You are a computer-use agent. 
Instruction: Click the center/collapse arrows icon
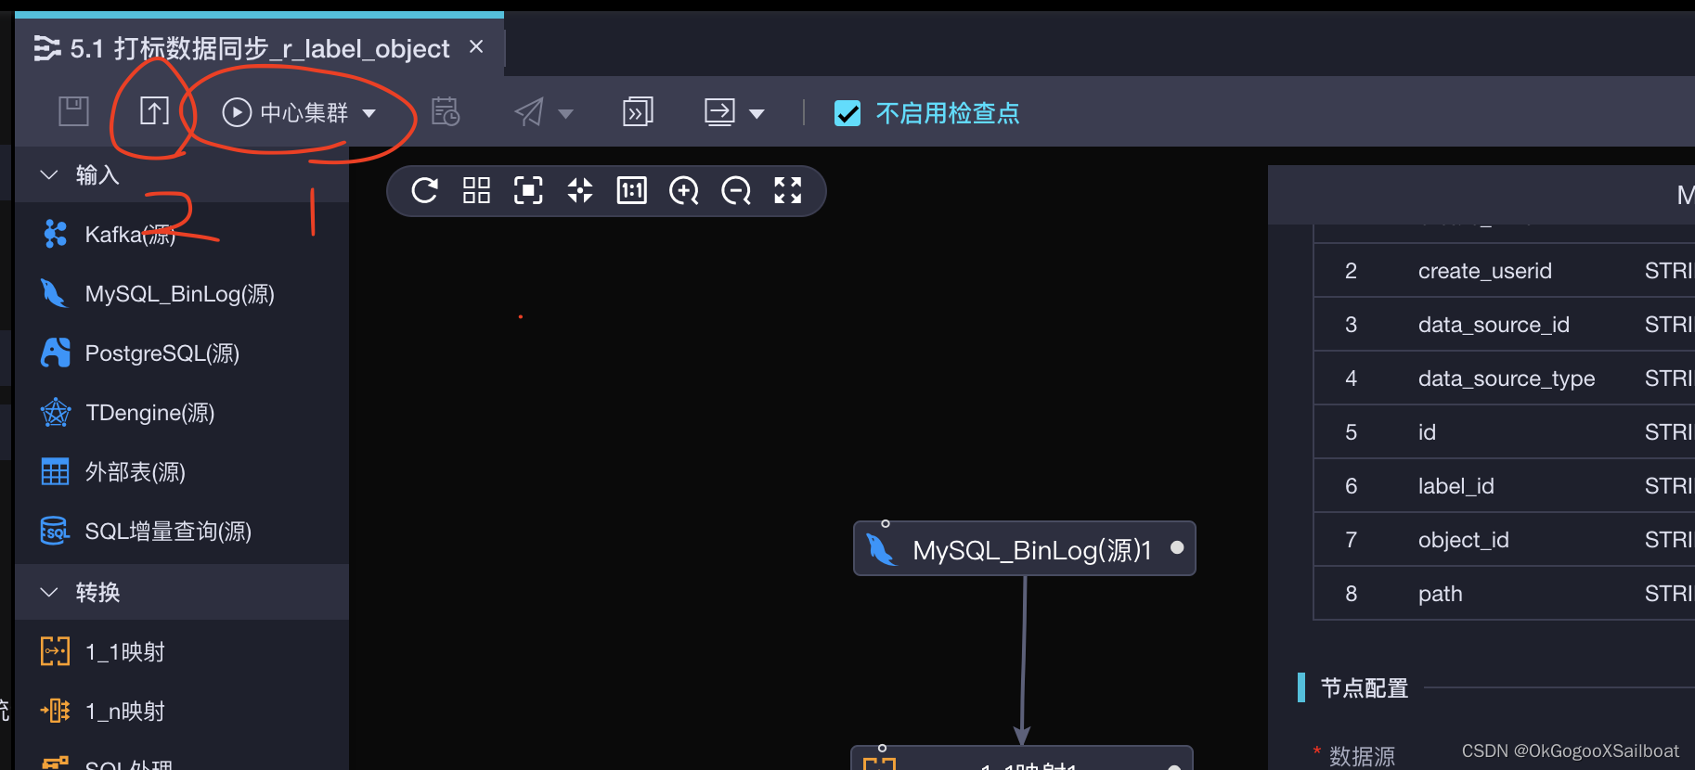coord(580,190)
